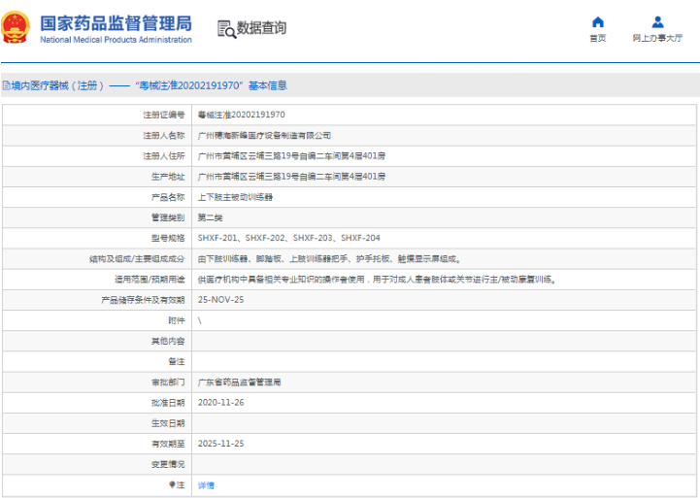Image resolution: width=700 pixels, height=498 pixels.
Task: Click 广东省药品监督管理局 approval department value
Action: pos(239,382)
